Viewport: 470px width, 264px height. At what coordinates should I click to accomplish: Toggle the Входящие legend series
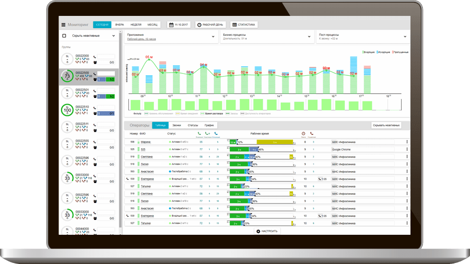[368, 52]
